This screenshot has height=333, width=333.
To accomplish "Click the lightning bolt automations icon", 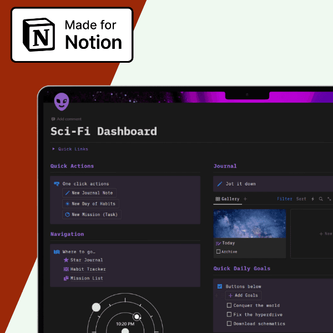I will tap(312, 199).
